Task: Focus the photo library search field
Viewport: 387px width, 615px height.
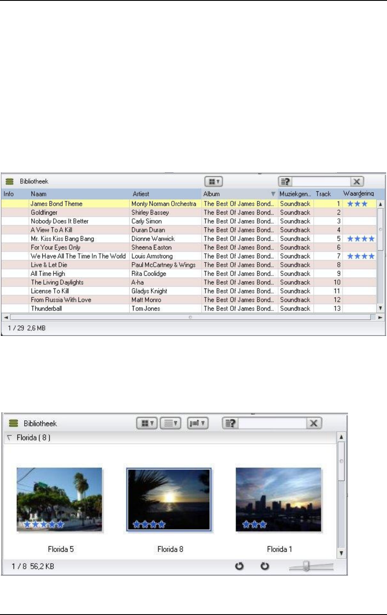Action: [272, 423]
